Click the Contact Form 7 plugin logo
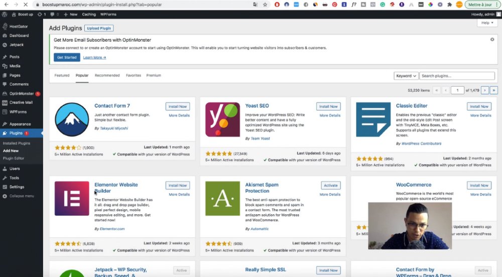Viewport: 502px width, 277px height. [72, 119]
